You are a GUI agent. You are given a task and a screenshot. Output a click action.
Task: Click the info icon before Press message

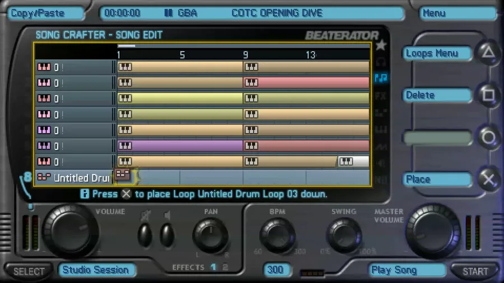[85, 194]
